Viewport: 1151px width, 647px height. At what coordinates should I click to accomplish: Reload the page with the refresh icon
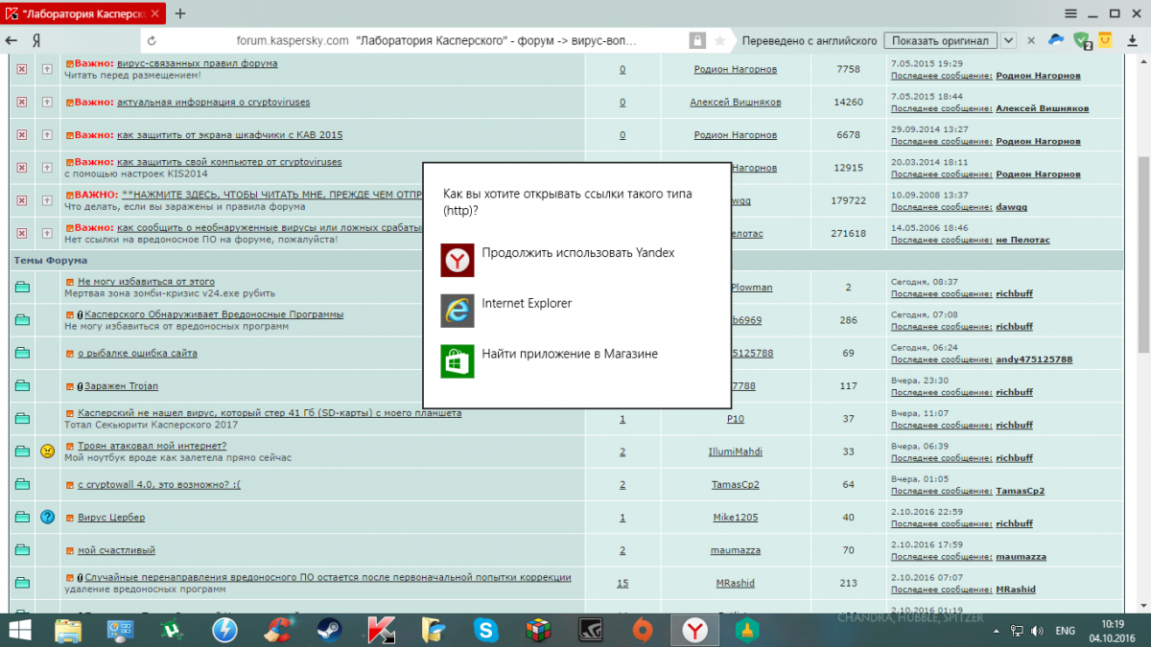pos(153,41)
